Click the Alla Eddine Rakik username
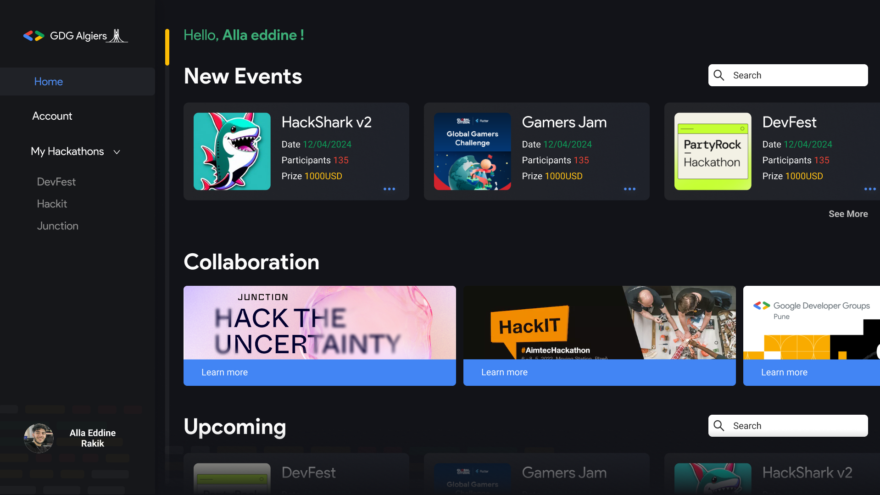The height and width of the screenshot is (495, 880). coord(93,438)
